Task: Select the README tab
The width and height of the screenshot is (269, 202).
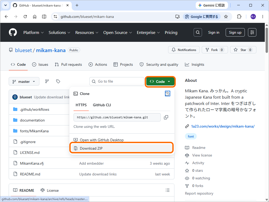Action: coord(24,190)
